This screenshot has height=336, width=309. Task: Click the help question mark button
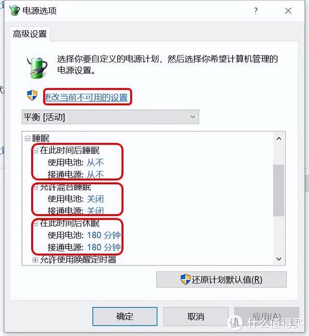click(x=256, y=11)
